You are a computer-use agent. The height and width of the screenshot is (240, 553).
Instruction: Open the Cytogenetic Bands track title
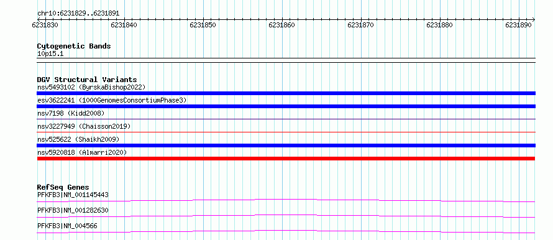[x=74, y=46]
